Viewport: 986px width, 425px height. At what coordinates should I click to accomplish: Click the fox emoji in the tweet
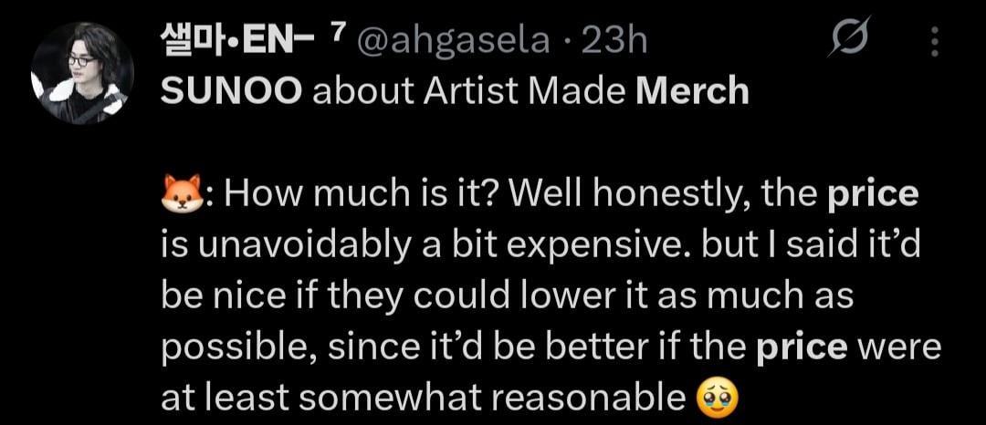179,196
